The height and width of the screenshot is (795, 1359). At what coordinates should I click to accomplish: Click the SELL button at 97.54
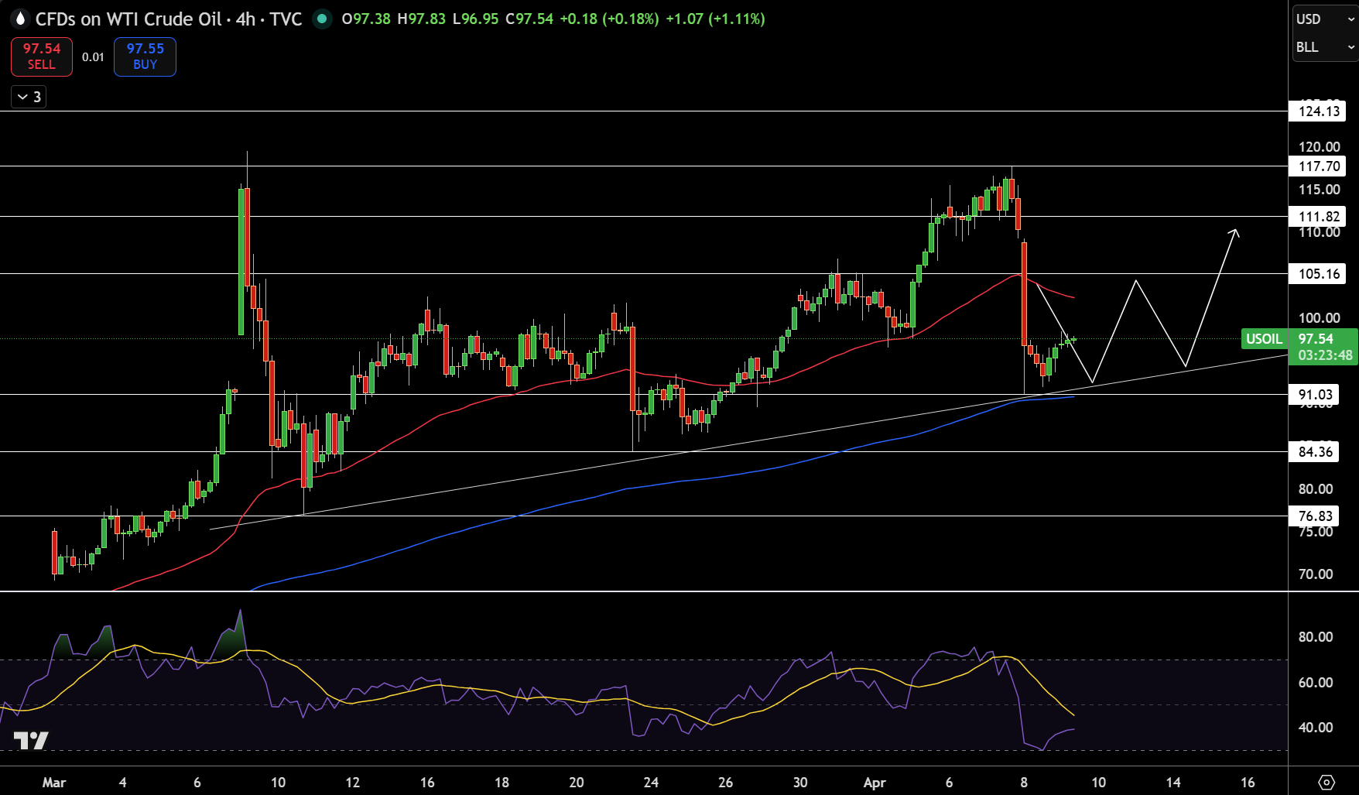click(x=42, y=57)
